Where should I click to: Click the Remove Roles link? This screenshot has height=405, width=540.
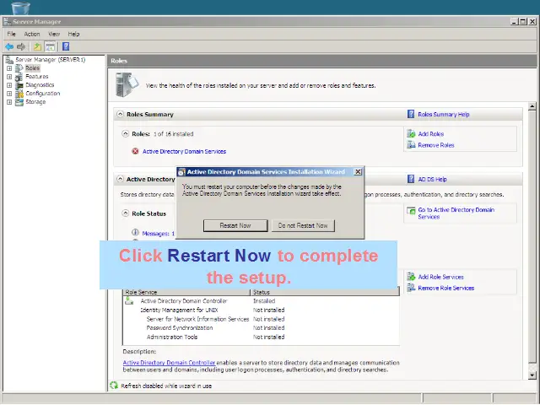coord(436,145)
